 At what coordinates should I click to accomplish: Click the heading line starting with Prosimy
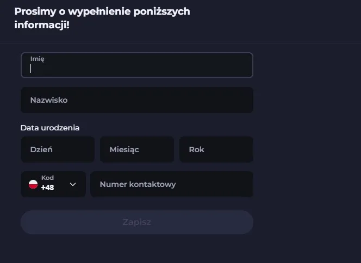click(x=102, y=11)
